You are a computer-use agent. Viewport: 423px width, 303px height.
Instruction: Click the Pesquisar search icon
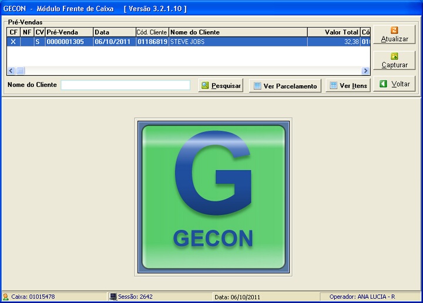click(x=205, y=85)
